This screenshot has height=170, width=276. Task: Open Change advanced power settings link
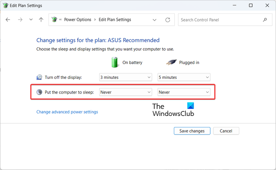coord(67,112)
